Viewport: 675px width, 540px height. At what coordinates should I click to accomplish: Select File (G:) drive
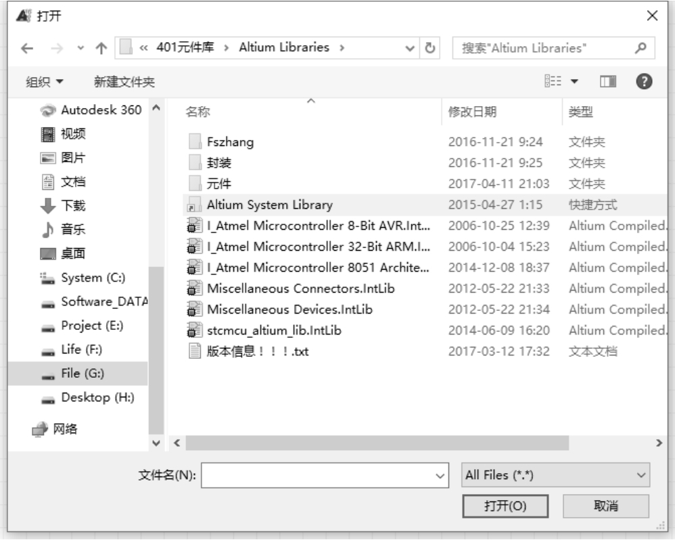(78, 374)
